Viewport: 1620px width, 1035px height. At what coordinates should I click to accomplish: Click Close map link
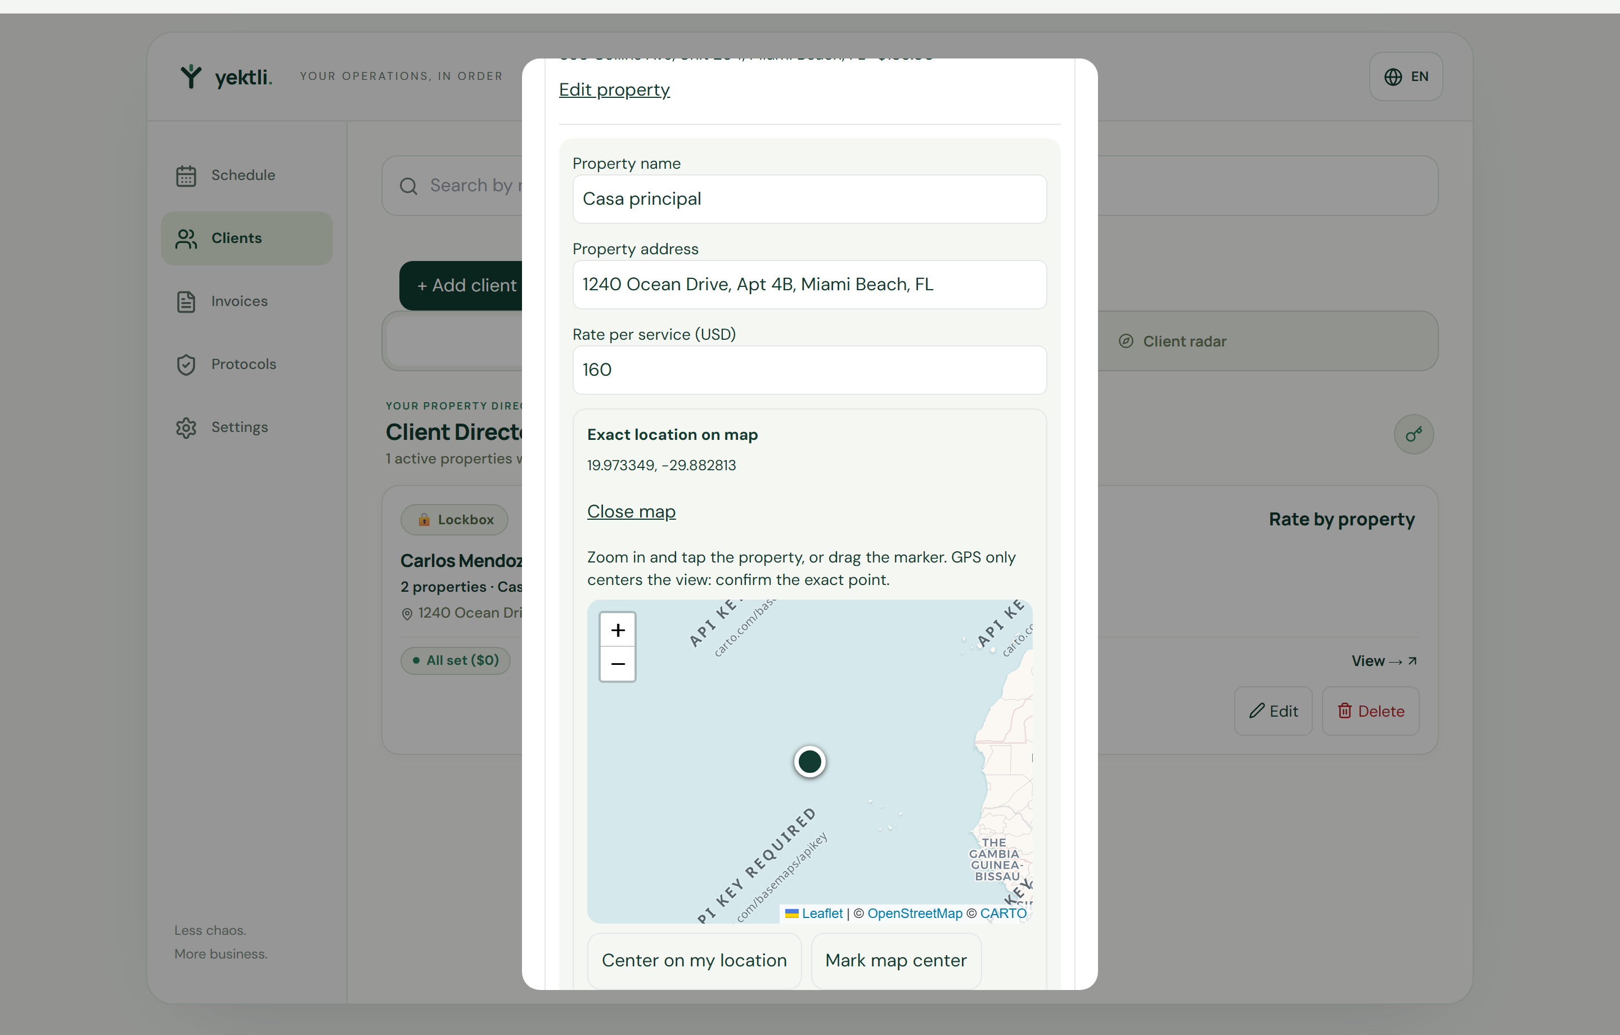coord(631,511)
